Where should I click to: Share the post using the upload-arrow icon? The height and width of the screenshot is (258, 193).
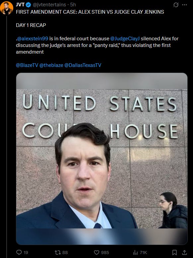click(184, 252)
